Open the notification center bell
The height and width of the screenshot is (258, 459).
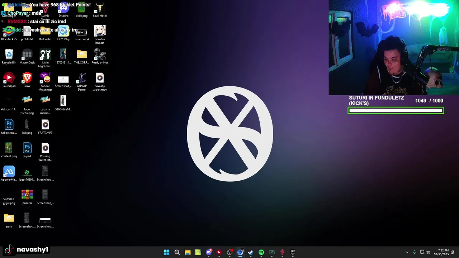[x=453, y=252]
